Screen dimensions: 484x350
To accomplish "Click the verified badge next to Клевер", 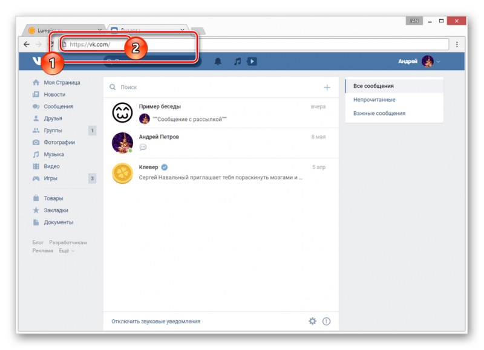I will pos(165,167).
